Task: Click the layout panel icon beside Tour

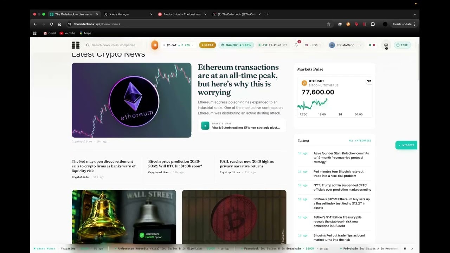Action: [386, 45]
